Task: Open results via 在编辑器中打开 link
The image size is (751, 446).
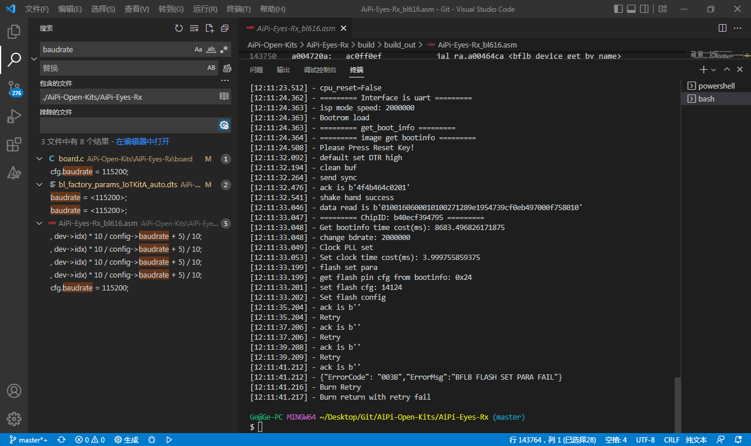Action: [143, 141]
